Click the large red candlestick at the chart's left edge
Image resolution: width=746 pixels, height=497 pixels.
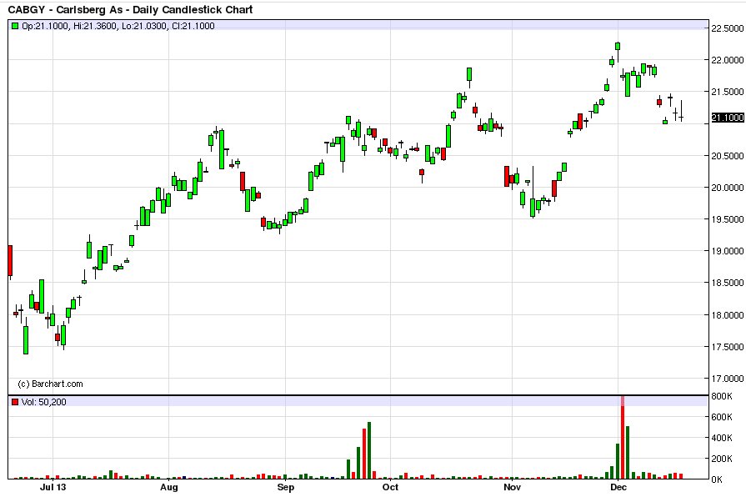10,260
